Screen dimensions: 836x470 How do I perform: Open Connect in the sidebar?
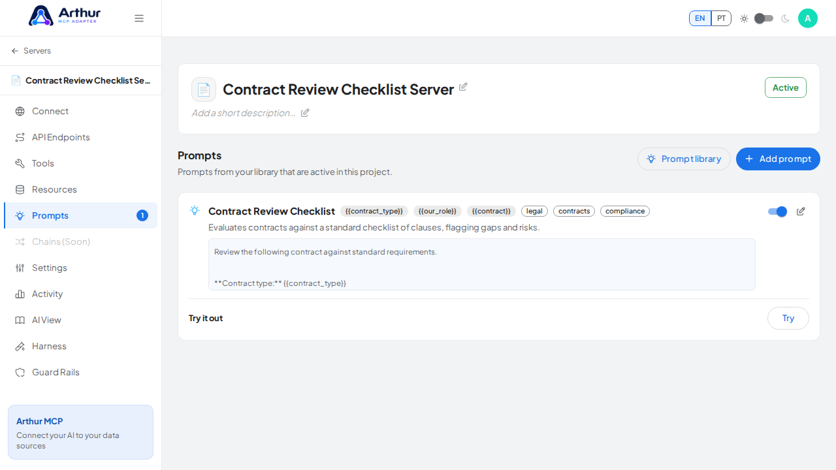(x=80, y=111)
